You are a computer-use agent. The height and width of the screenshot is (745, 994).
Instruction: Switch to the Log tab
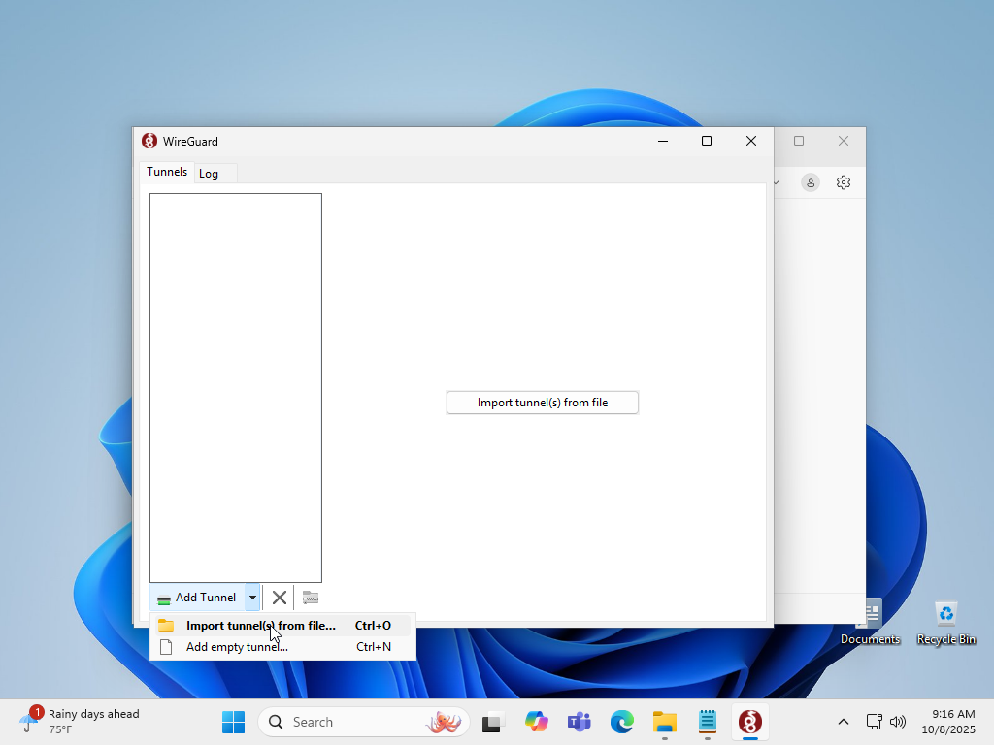[x=209, y=174]
